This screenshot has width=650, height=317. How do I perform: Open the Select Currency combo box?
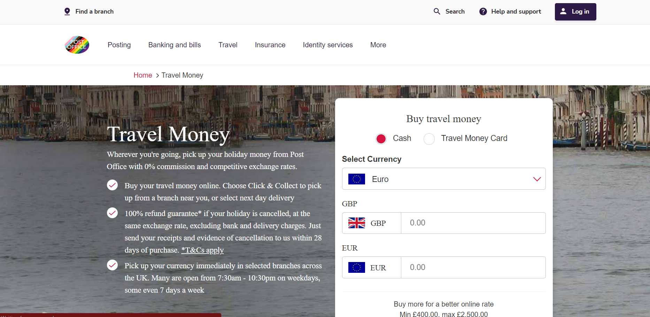[x=444, y=179]
